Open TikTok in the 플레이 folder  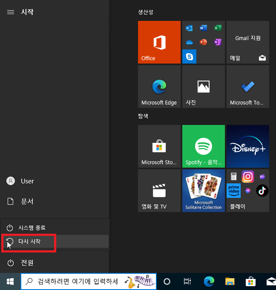pyautogui.click(x=262, y=191)
